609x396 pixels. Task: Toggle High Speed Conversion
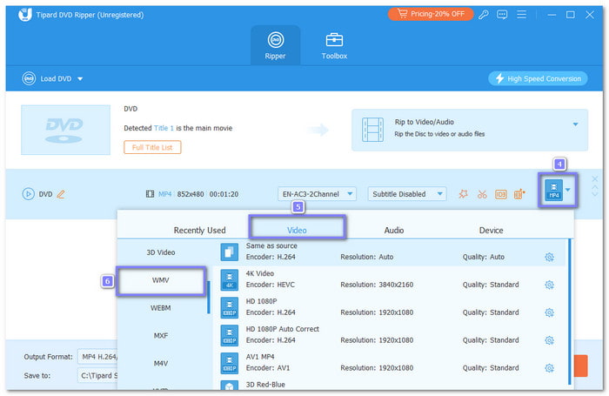[539, 78]
